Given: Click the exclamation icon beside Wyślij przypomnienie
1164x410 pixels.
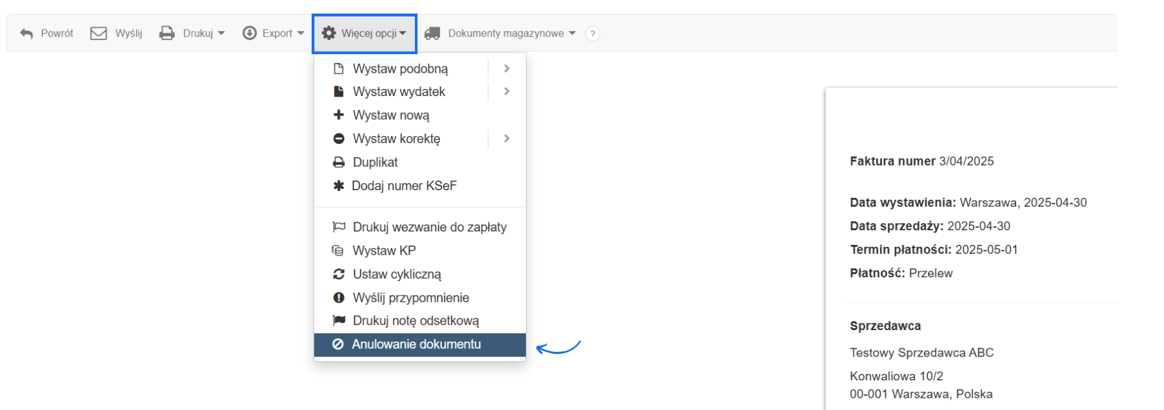Looking at the screenshot, I should tap(339, 297).
